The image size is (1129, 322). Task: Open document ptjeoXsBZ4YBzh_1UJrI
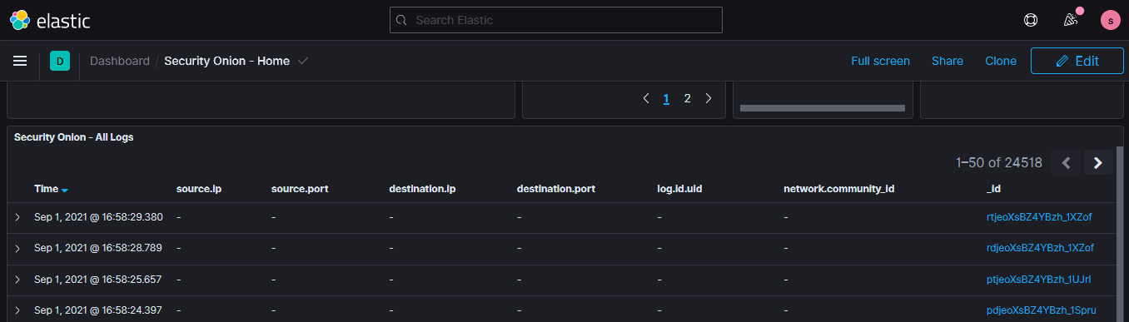1037,280
